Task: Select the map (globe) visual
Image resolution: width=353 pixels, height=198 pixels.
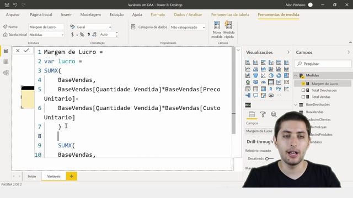Action: tap(248, 82)
